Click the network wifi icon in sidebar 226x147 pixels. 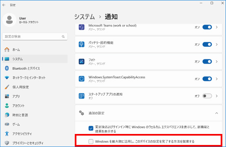[7, 78]
